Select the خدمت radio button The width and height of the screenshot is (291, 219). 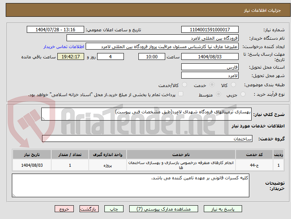click(x=212, y=85)
